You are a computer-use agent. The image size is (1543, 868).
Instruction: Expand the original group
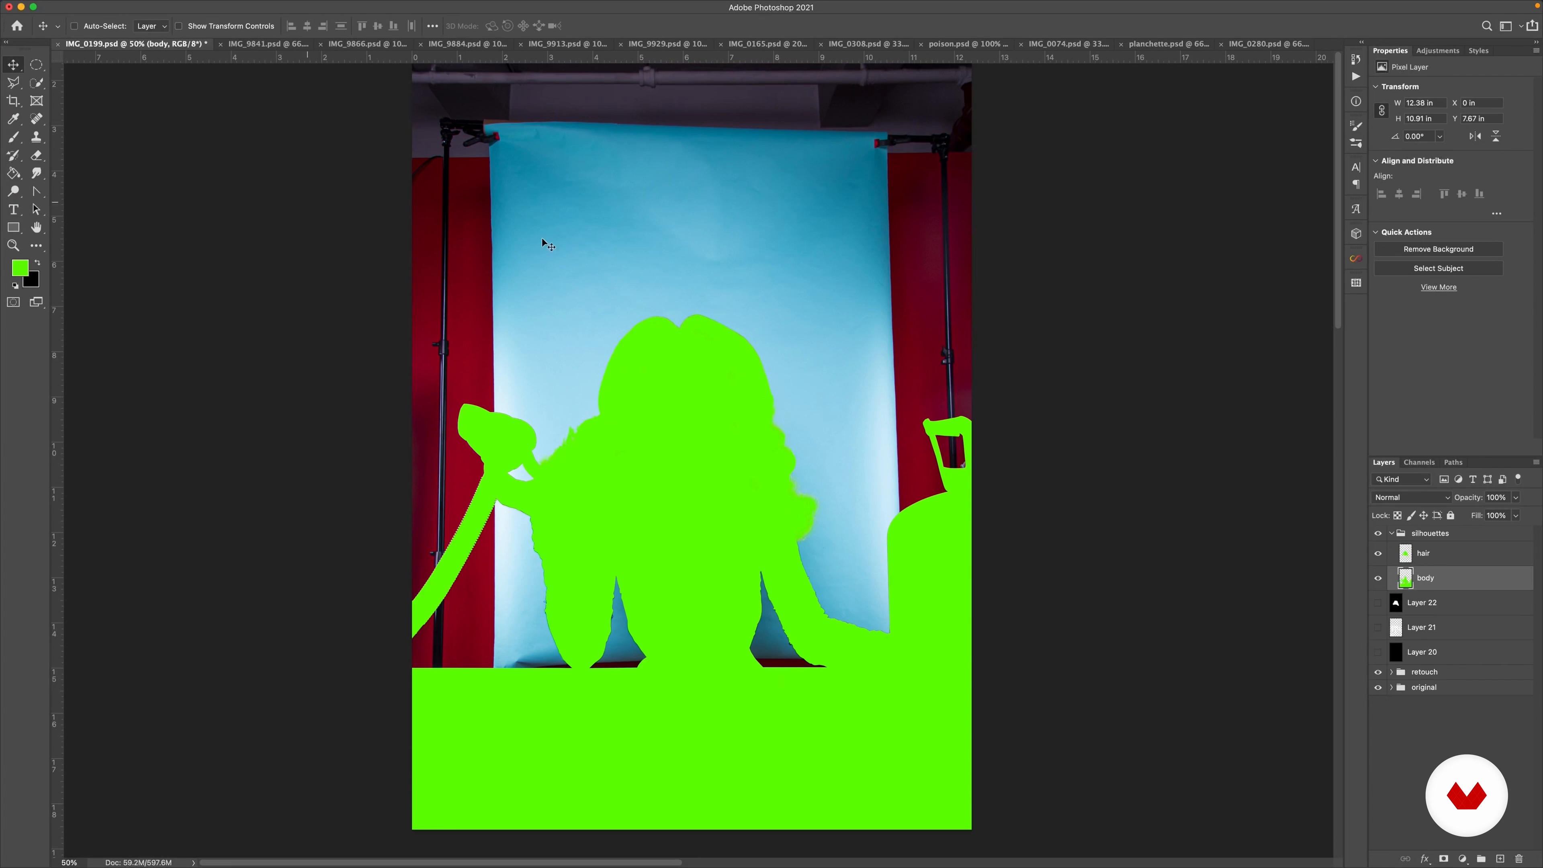pyautogui.click(x=1392, y=688)
